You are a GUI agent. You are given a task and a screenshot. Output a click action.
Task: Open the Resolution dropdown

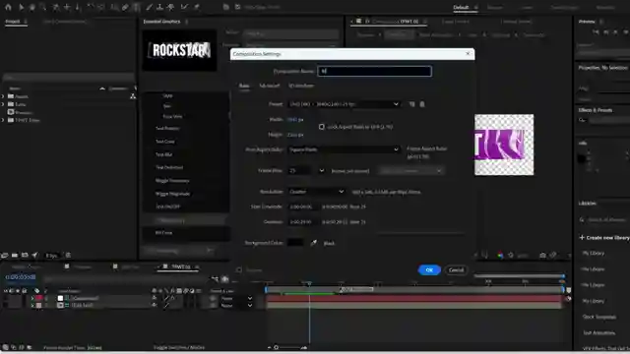click(316, 192)
